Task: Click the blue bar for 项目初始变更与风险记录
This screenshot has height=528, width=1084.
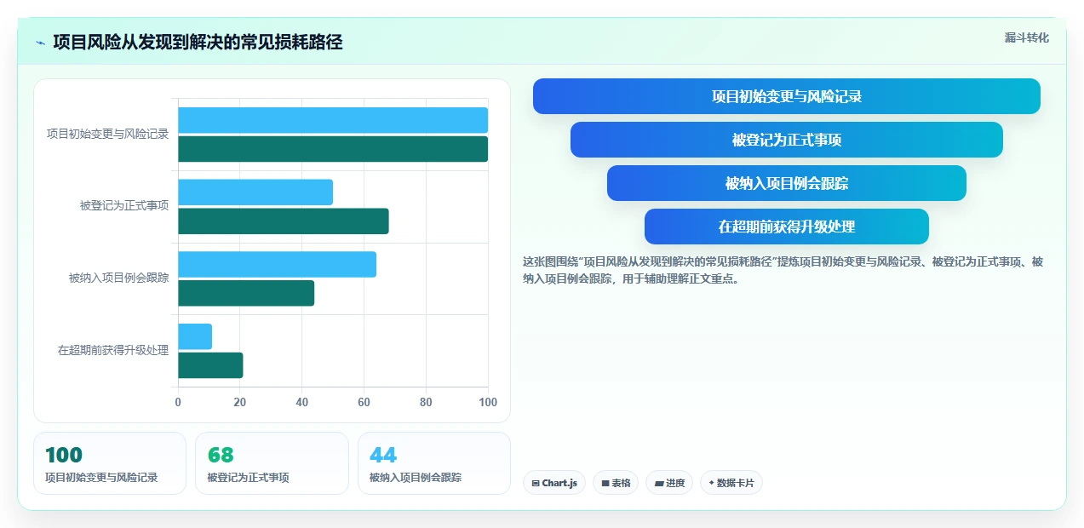Action: click(333, 120)
